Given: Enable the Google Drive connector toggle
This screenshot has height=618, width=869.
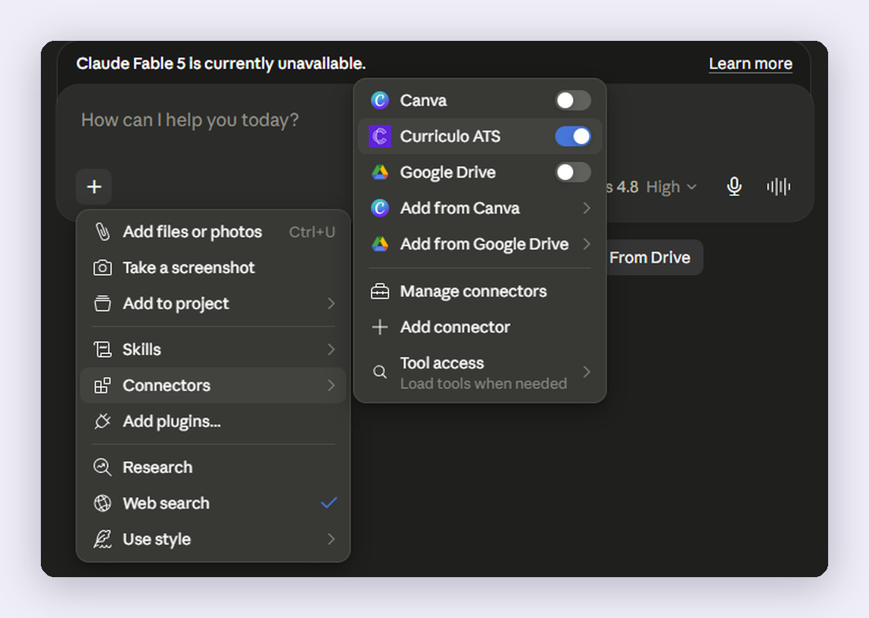Looking at the screenshot, I should pos(573,172).
